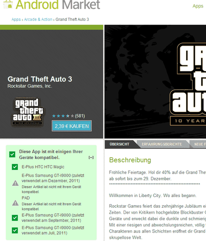Click warning triangle beside Samsung GT-I9000 Dezember entry
This screenshot has width=206, height=241.
click(x=16, y=183)
